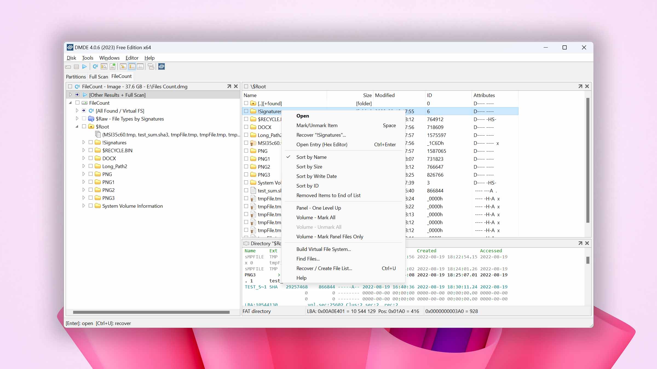Expand the [Other Results + Full Scan] node
The image size is (657, 369).
coord(71,95)
